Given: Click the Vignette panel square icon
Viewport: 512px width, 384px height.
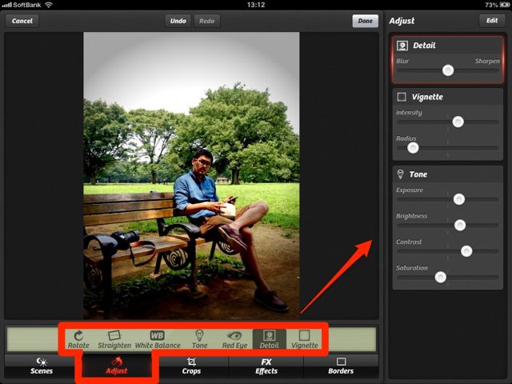Looking at the screenshot, I should pyautogui.click(x=402, y=97).
